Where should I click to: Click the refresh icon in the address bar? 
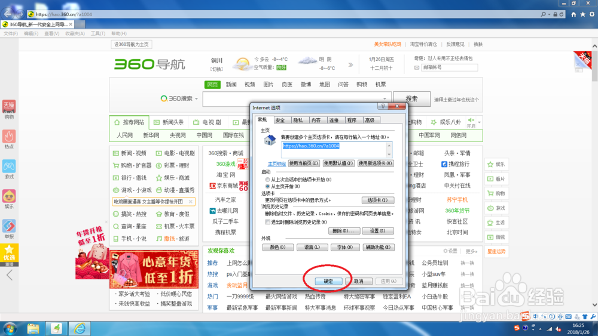coord(562,14)
